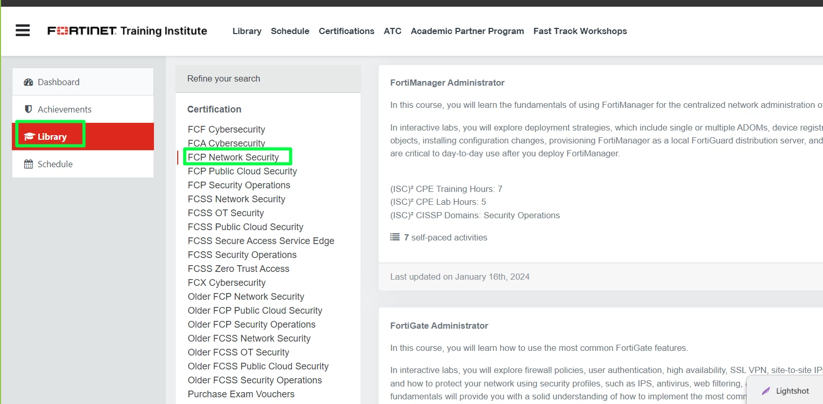Open Schedule in the top navigation

click(x=290, y=31)
